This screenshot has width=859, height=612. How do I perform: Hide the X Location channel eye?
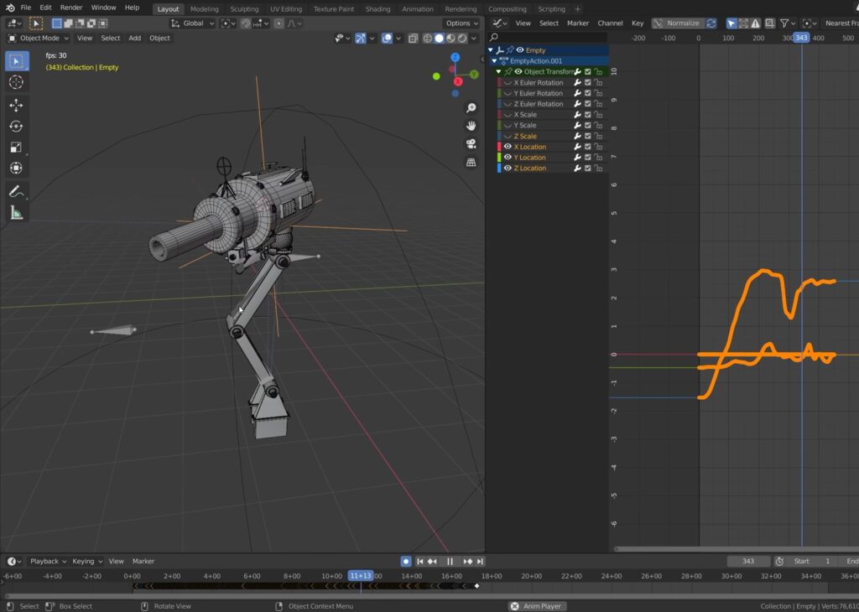coord(508,147)
